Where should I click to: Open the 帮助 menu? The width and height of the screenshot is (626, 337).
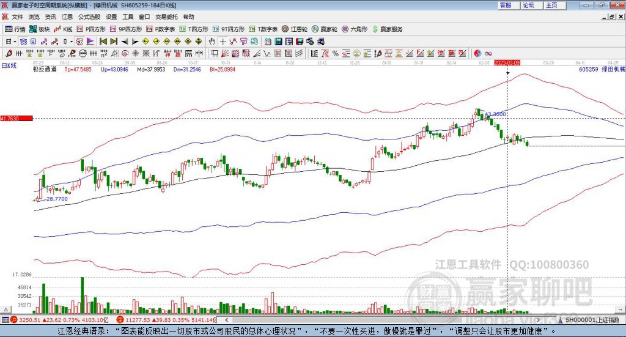pos(188,17)
